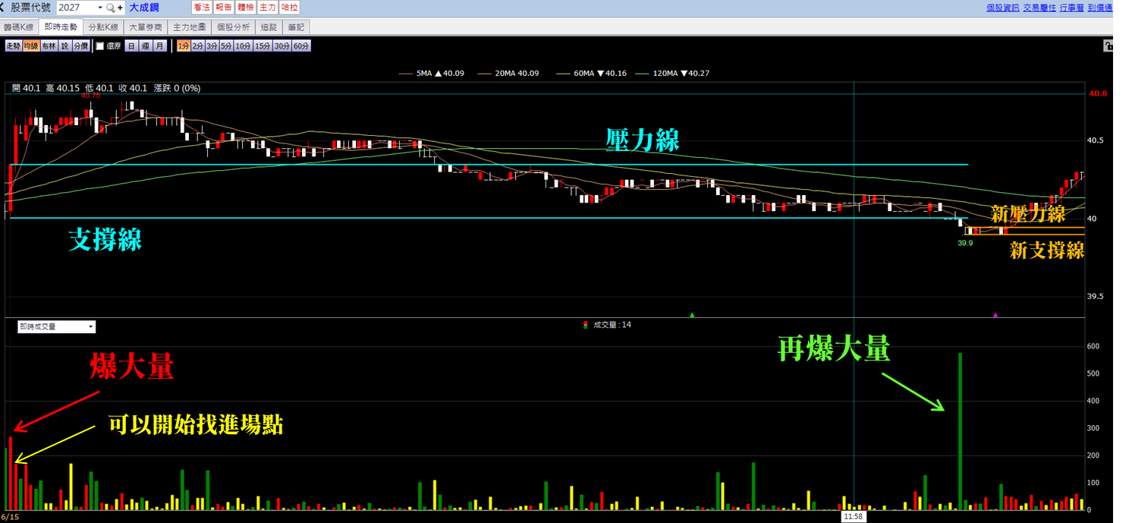Open the 到價通 link
The image size is (1132, 523).
click(1100, 7)
